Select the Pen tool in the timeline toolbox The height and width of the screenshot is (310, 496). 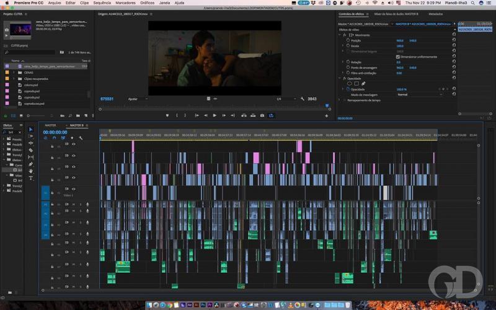tap(31, 164)
